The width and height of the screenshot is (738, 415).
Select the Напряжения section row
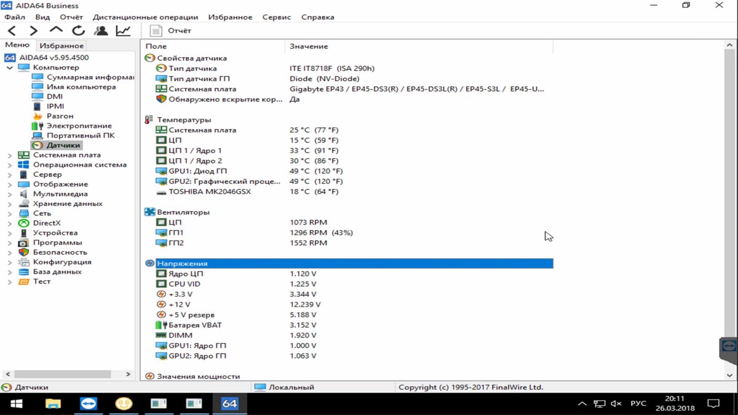tap(348, 263)
